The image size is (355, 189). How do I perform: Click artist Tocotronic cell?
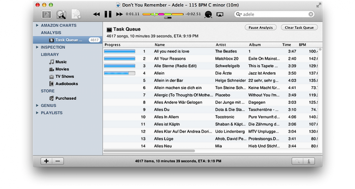(x=225, y=117)
